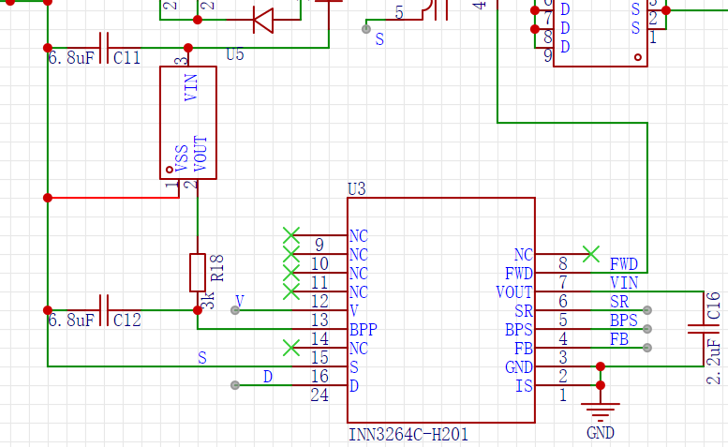Select the FB net label on pin 4
This screenshot has height=447, width=728.
click(x=619, y=339)
